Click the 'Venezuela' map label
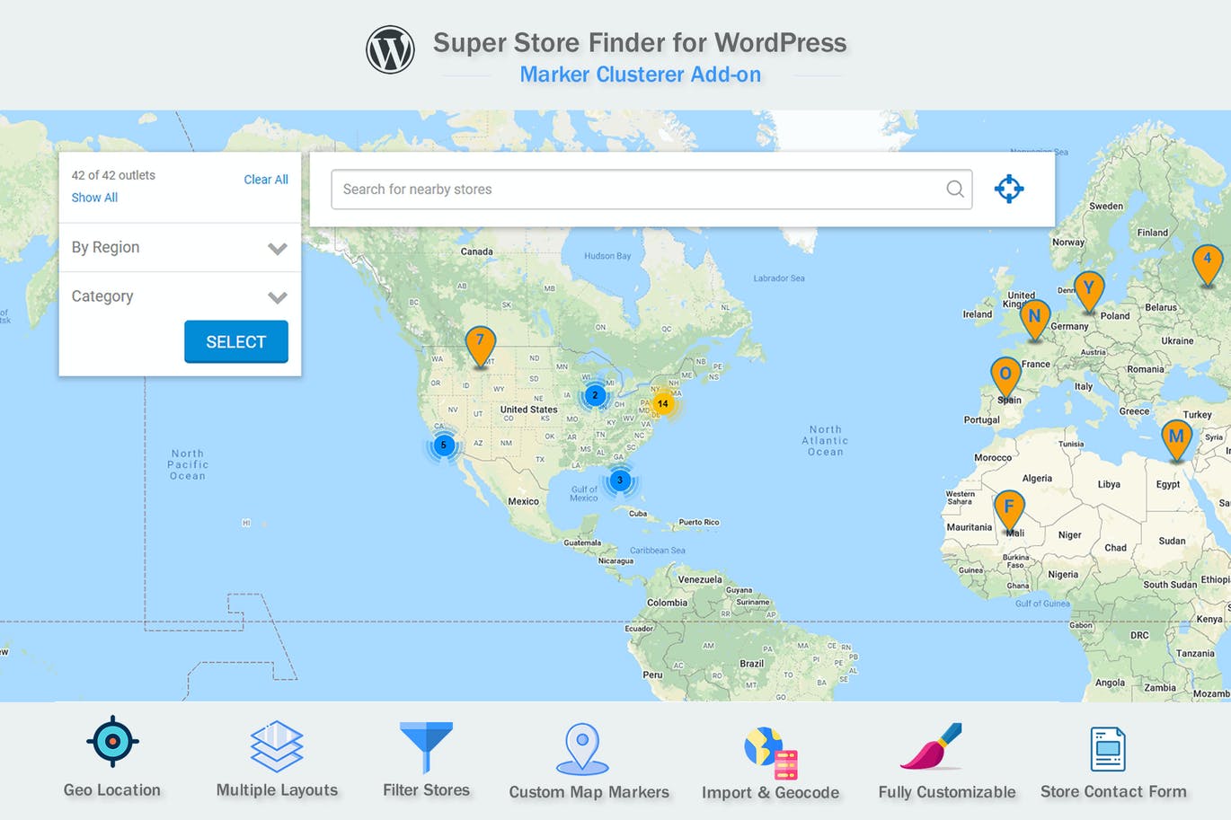Image resolution: width=1231 pixels, height=820 pixels. click(700, 579)
